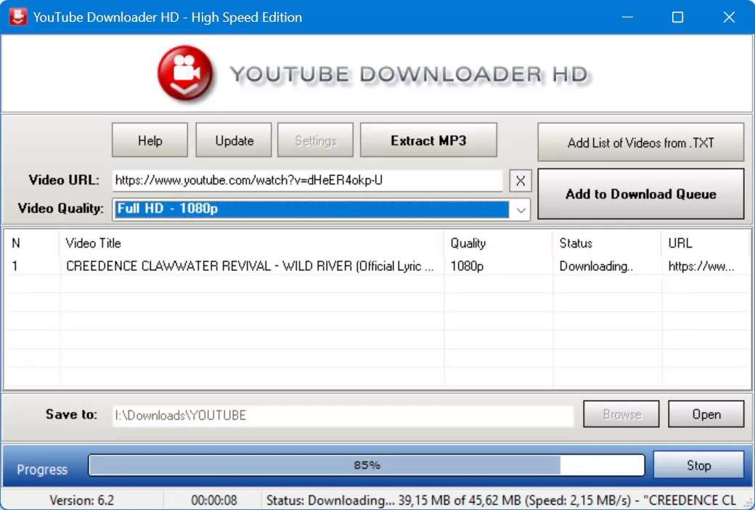Sort by Quality column header
755x510 pixels.
498,243
